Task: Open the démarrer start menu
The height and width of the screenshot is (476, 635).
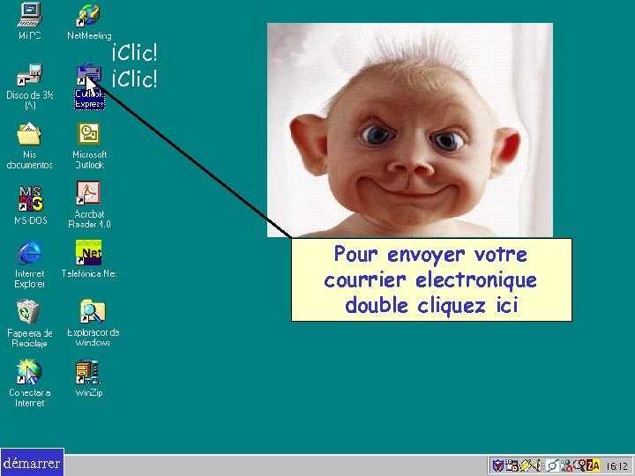Action: click(x=32, y=462)
